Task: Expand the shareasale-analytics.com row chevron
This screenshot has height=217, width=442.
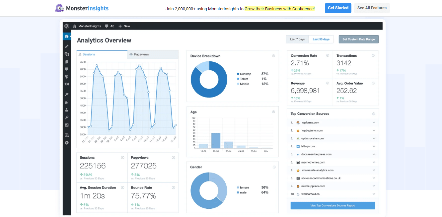Action: [374, 170]
